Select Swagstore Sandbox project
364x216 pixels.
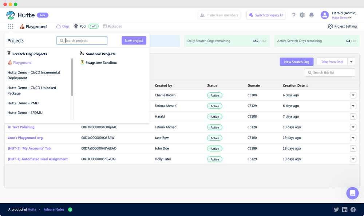99,63
